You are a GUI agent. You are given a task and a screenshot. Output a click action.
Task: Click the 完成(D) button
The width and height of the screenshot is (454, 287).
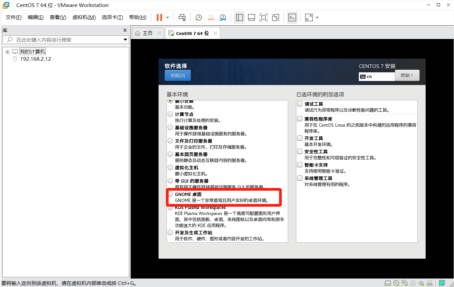pos(178,75)
